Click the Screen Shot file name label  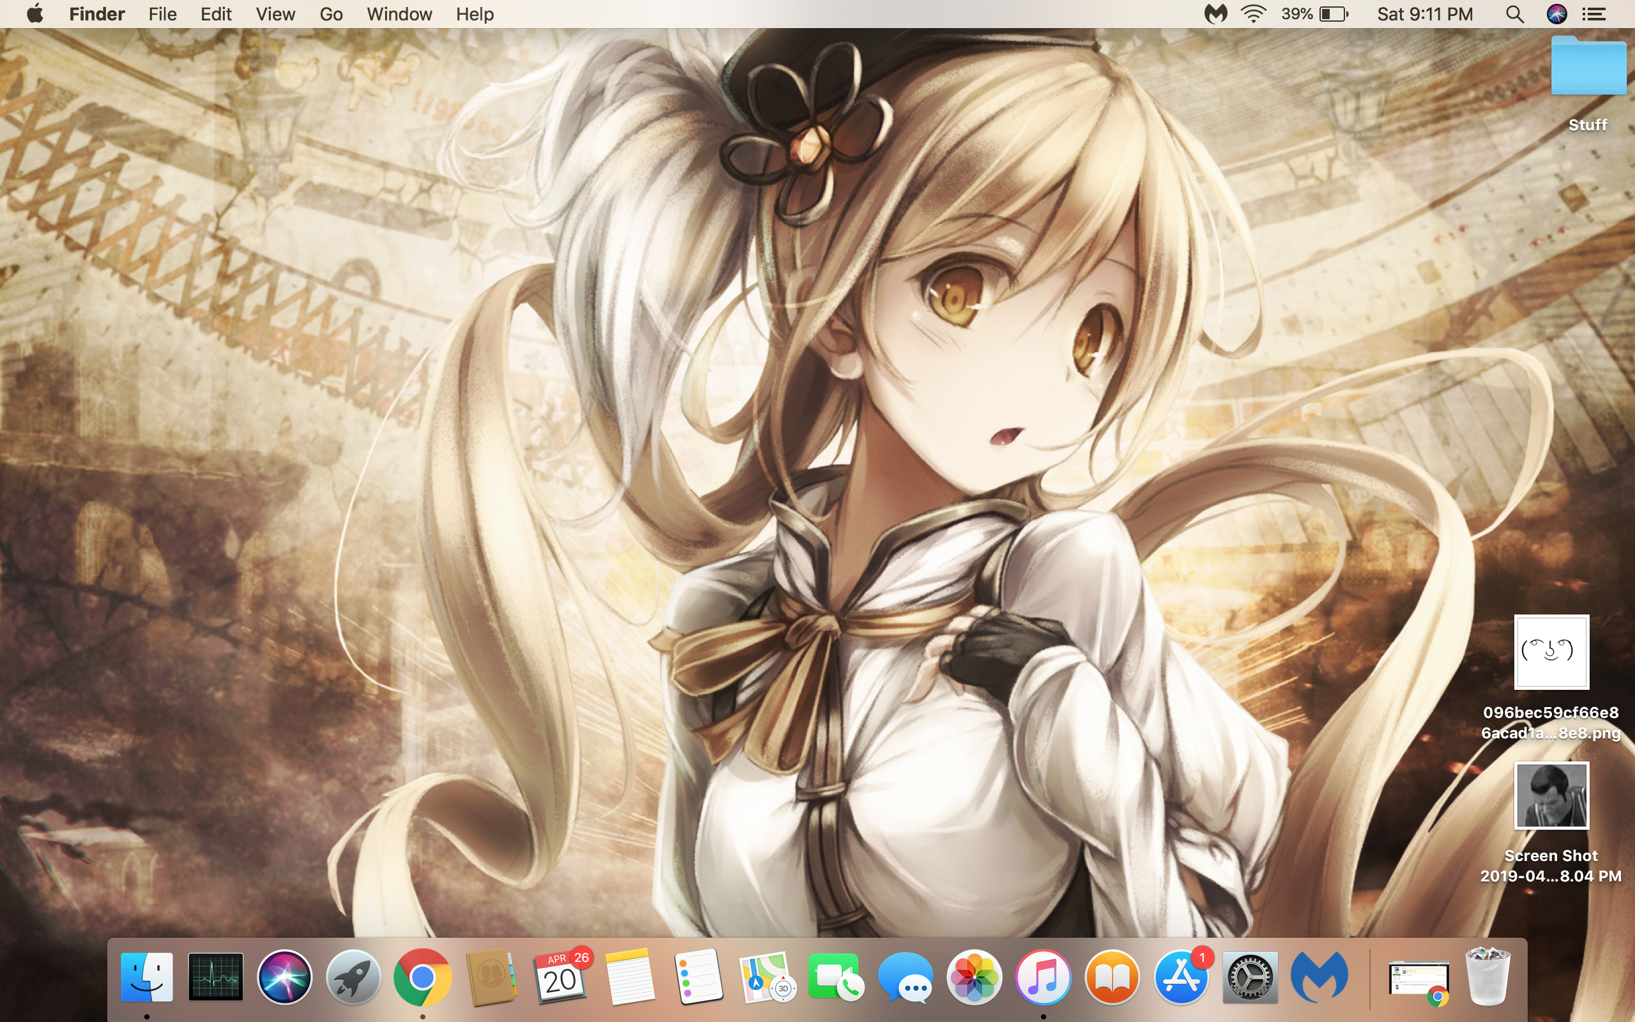[1551, 866]
